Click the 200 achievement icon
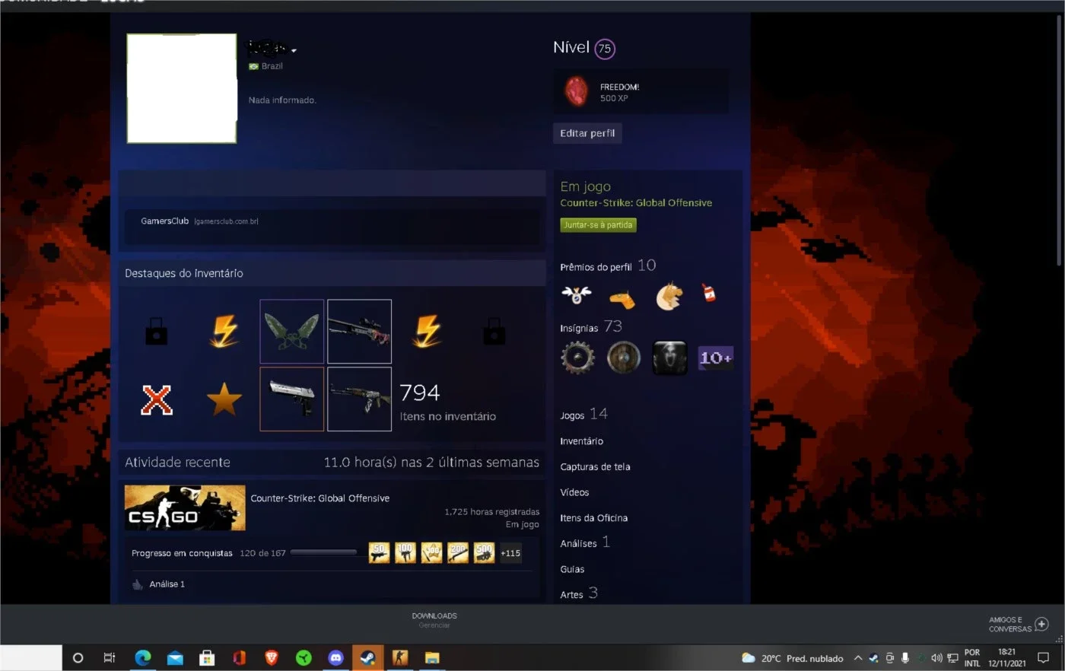The height and width of the screenshot is (671, 1065). (x=458, y=552)
